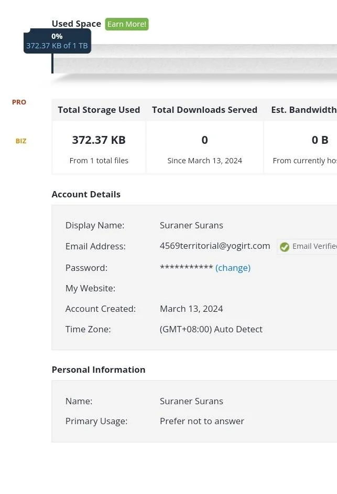Click the Total Storage Used header
This screenshot has height=494, width=337.
coord(99,110)
